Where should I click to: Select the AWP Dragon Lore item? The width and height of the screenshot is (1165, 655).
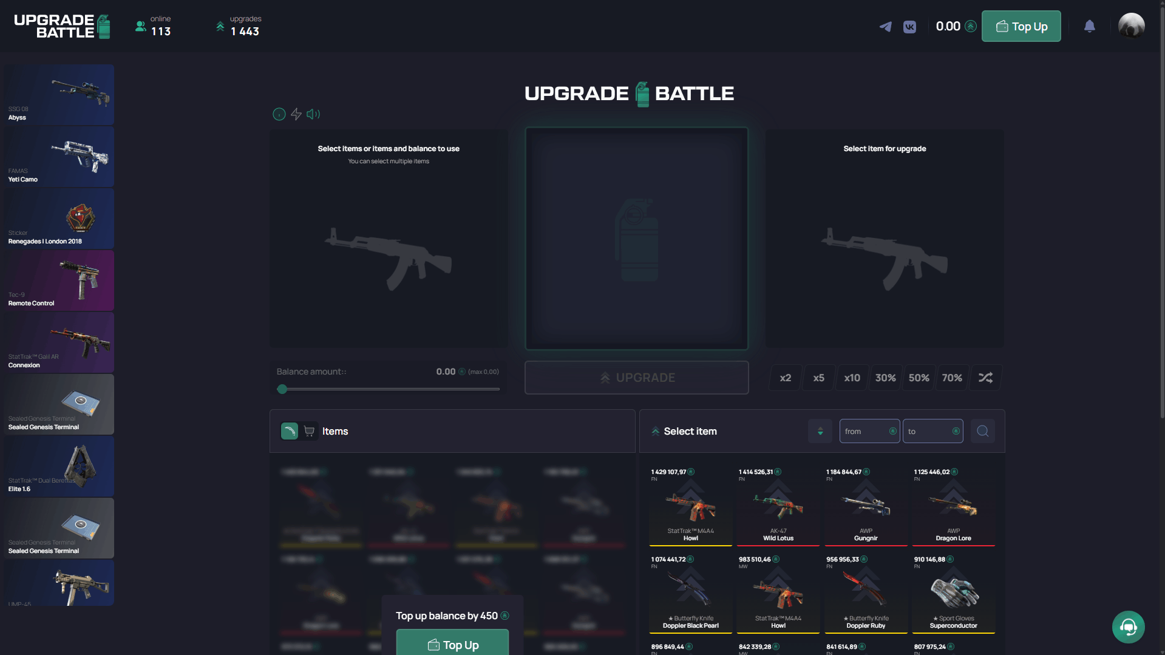point(953,506)
